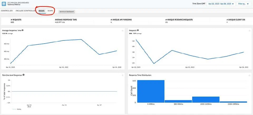Click the 500-999ms bar in distribution chart
Image resolution: width=253 pixels, height=115 pixels.
tap(178, 101)
